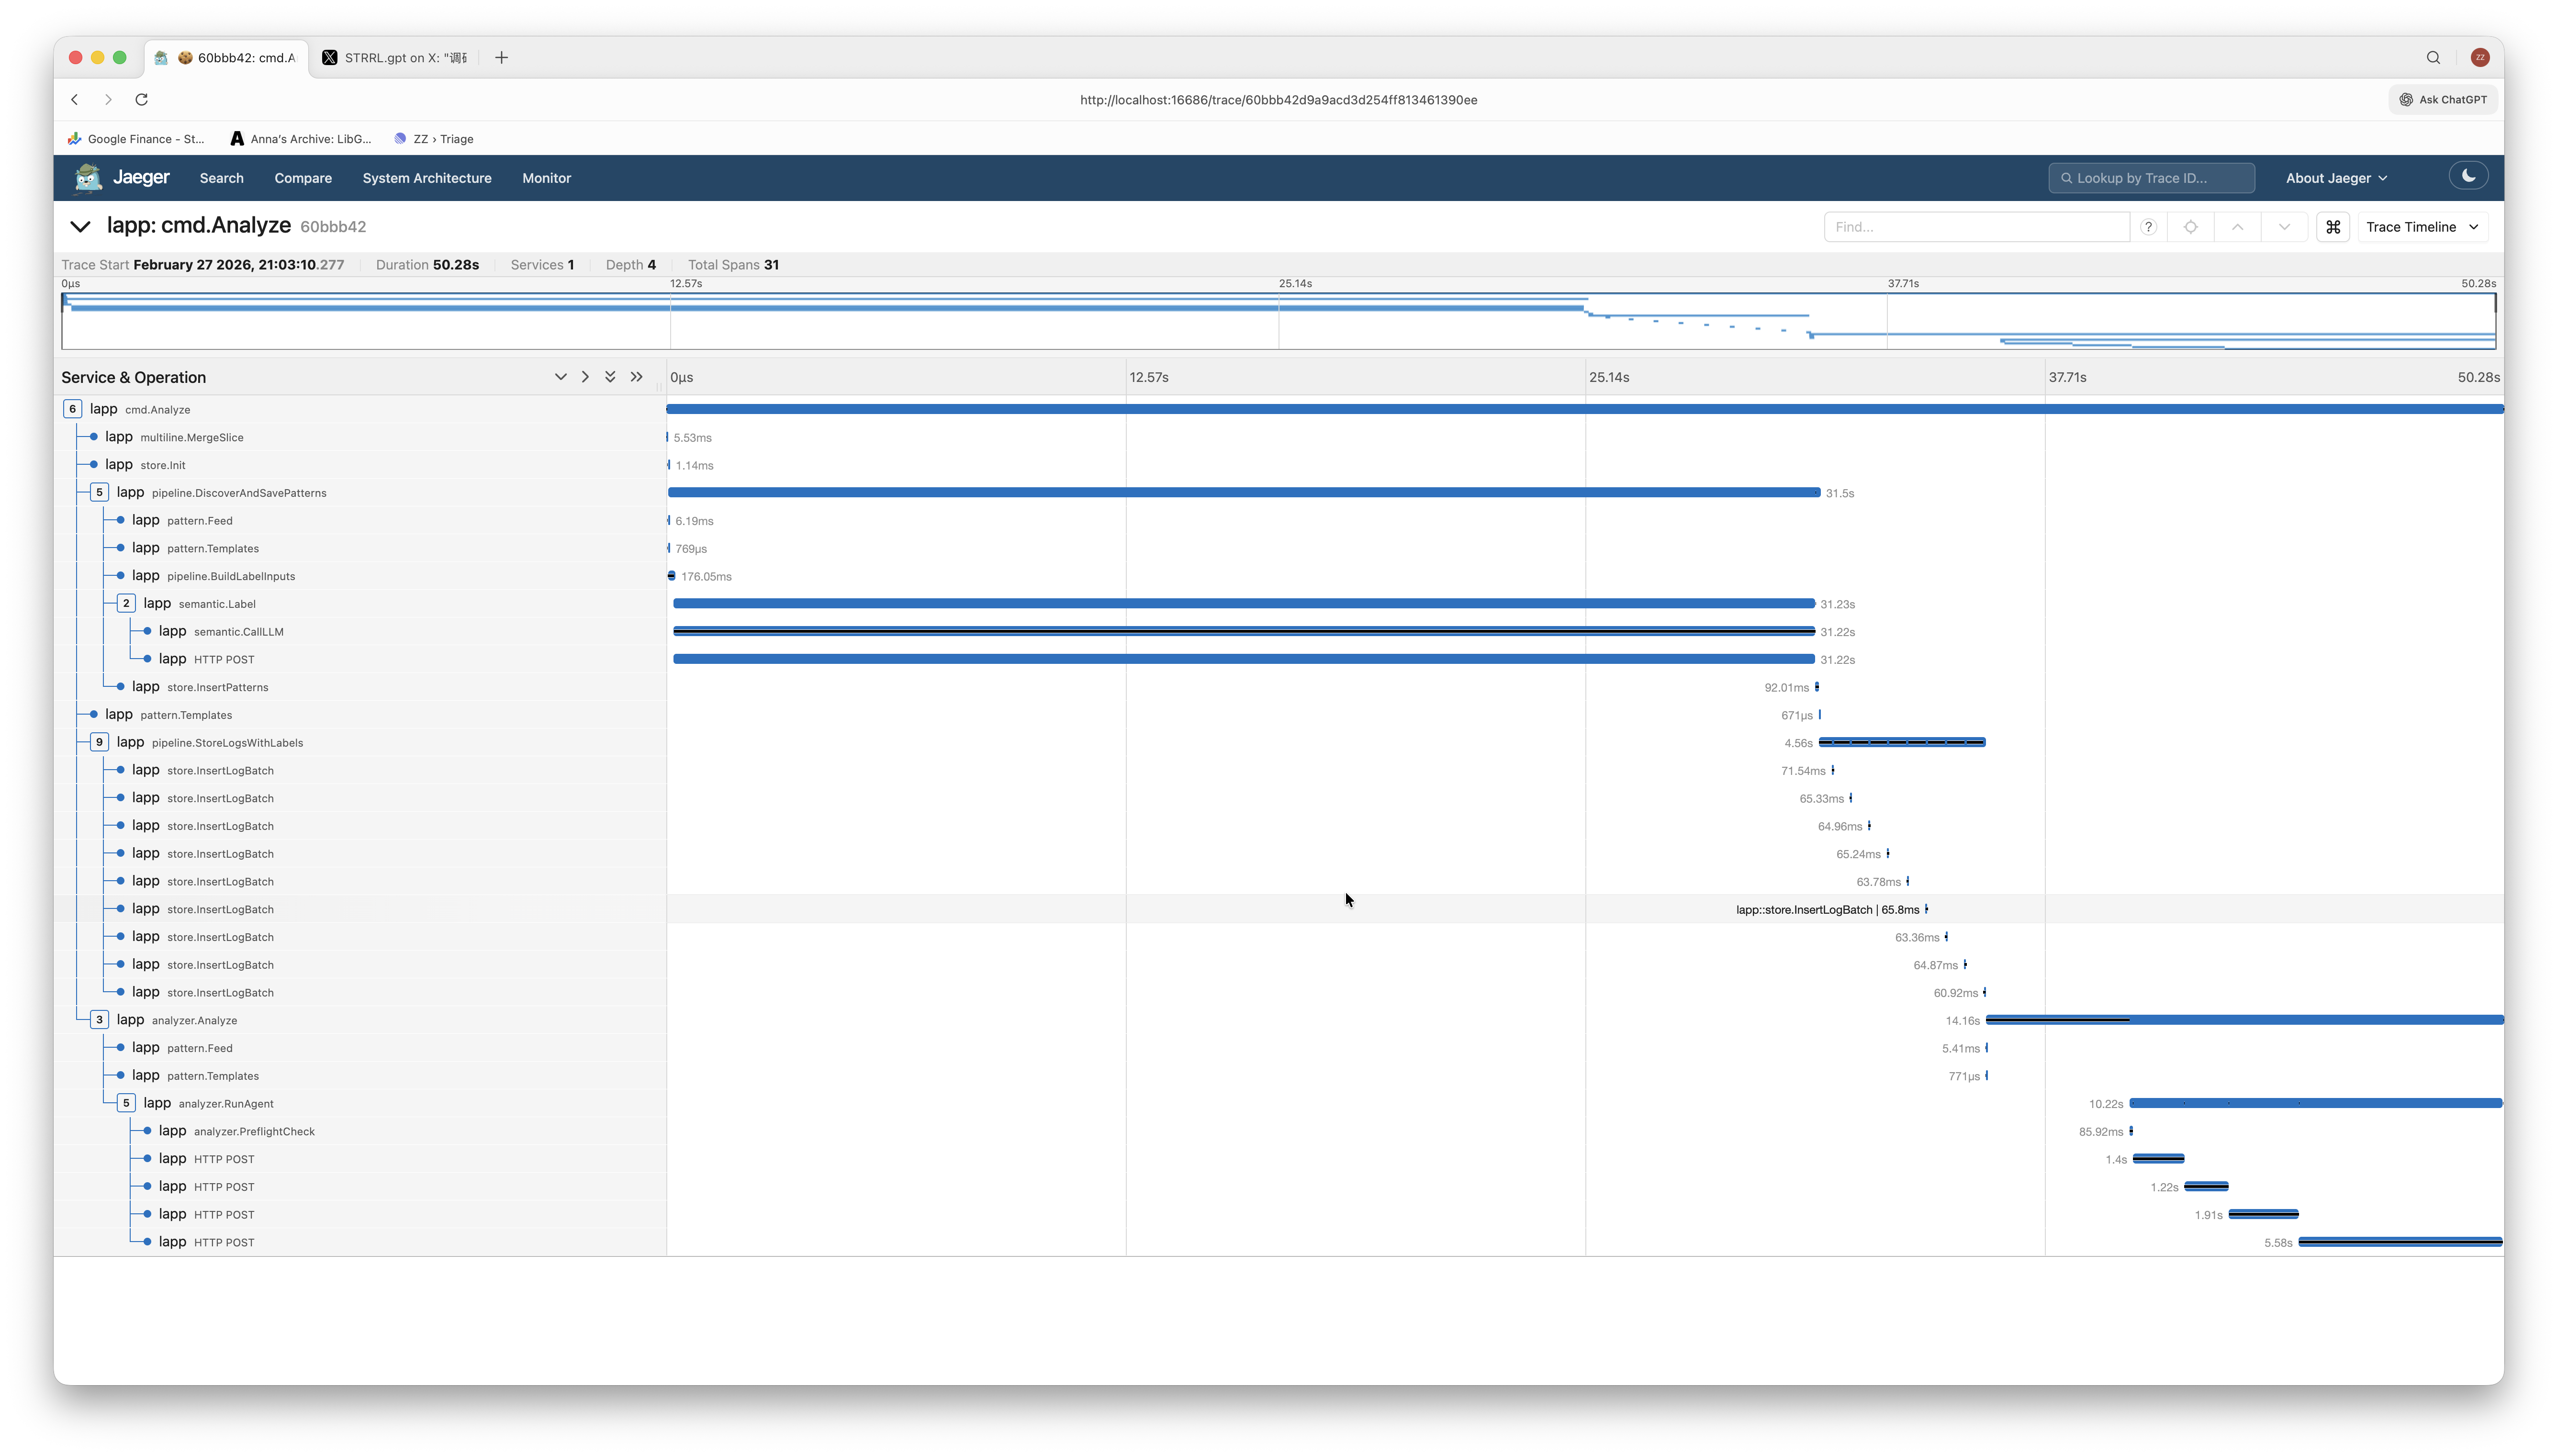Open the About Jaeger menu
2558x1456 pixels.
pos(2335,178)
